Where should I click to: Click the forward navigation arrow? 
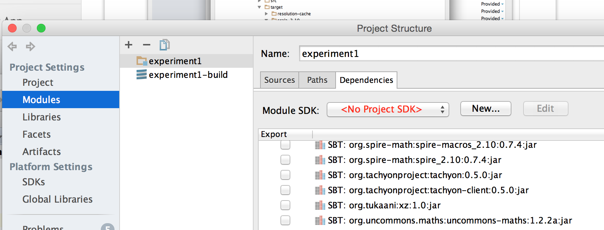tap(30, 47)
